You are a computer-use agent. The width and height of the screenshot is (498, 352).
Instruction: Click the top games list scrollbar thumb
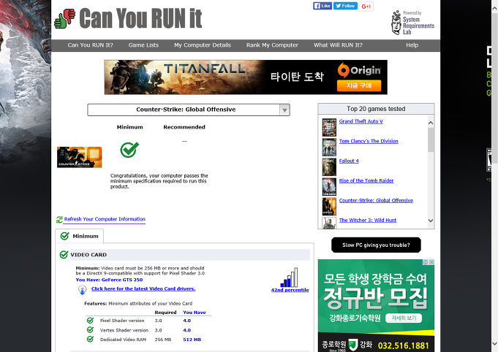(431, 139)
